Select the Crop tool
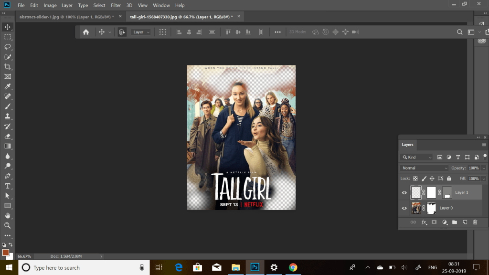This screenshot has height=275, width=489. (x=8, y=67)
